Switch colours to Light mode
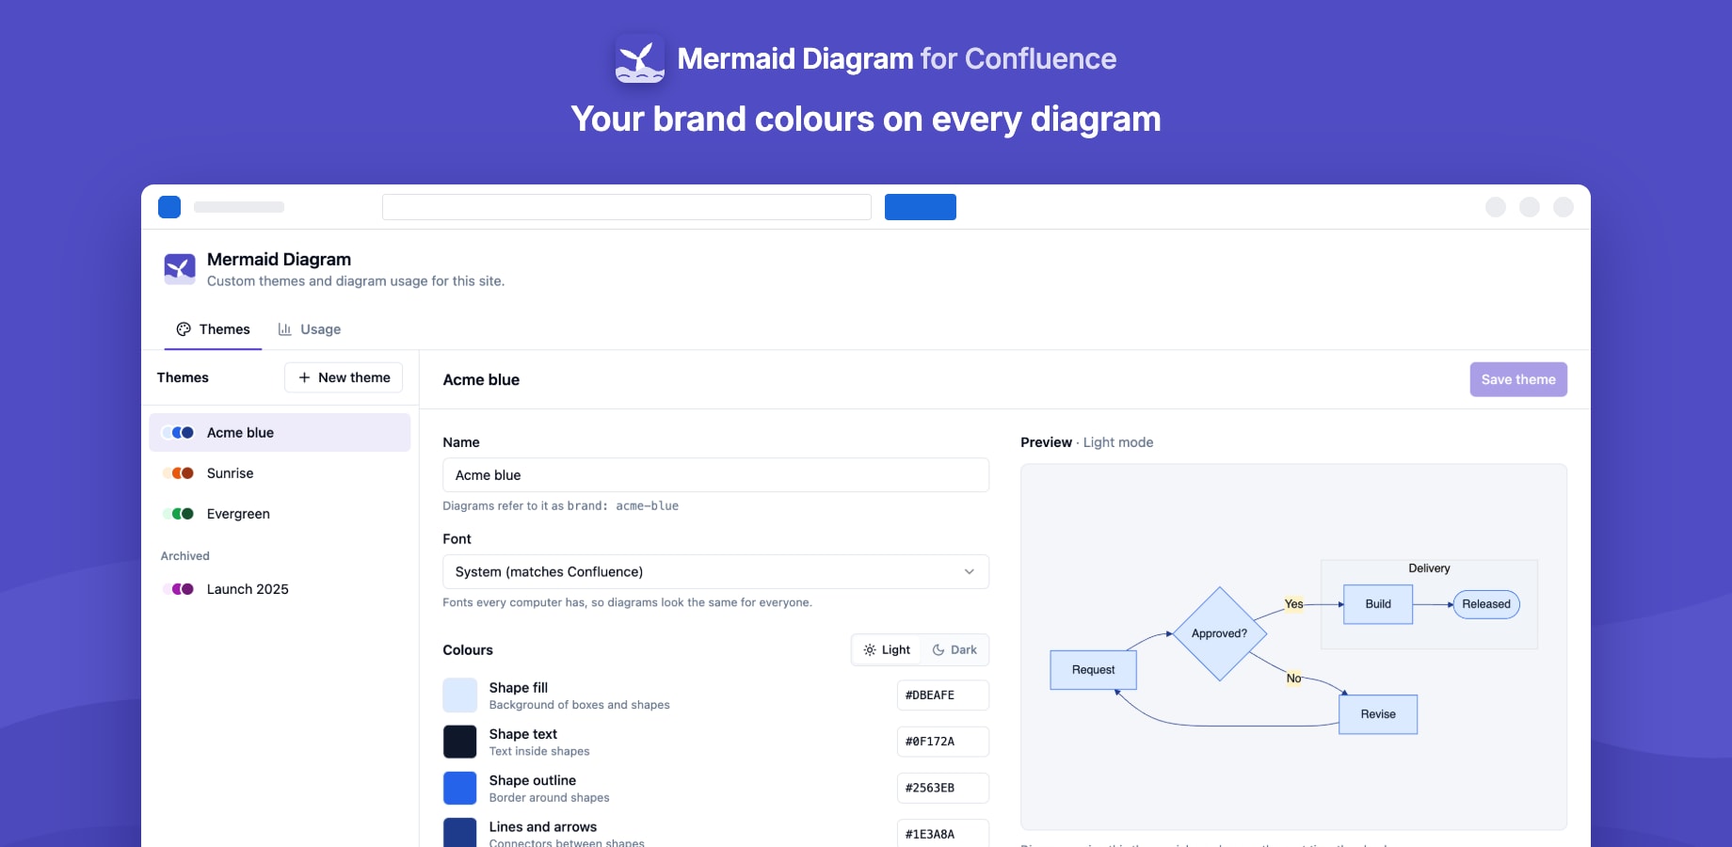This screenshot has height=847, width=1732. (887, 650)
